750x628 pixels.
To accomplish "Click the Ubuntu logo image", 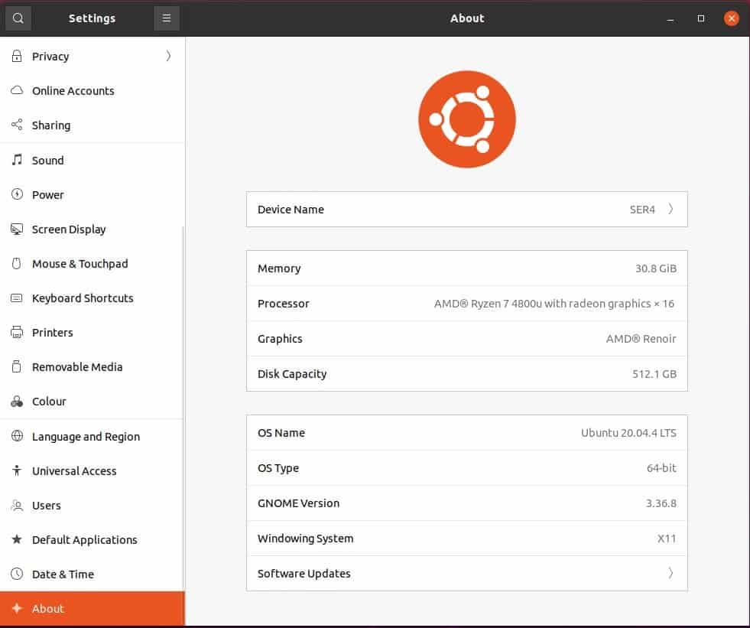I will (467, 119).
